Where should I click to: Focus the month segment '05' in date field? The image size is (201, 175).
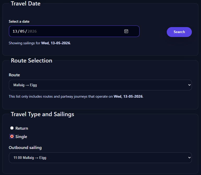(22, 31)
